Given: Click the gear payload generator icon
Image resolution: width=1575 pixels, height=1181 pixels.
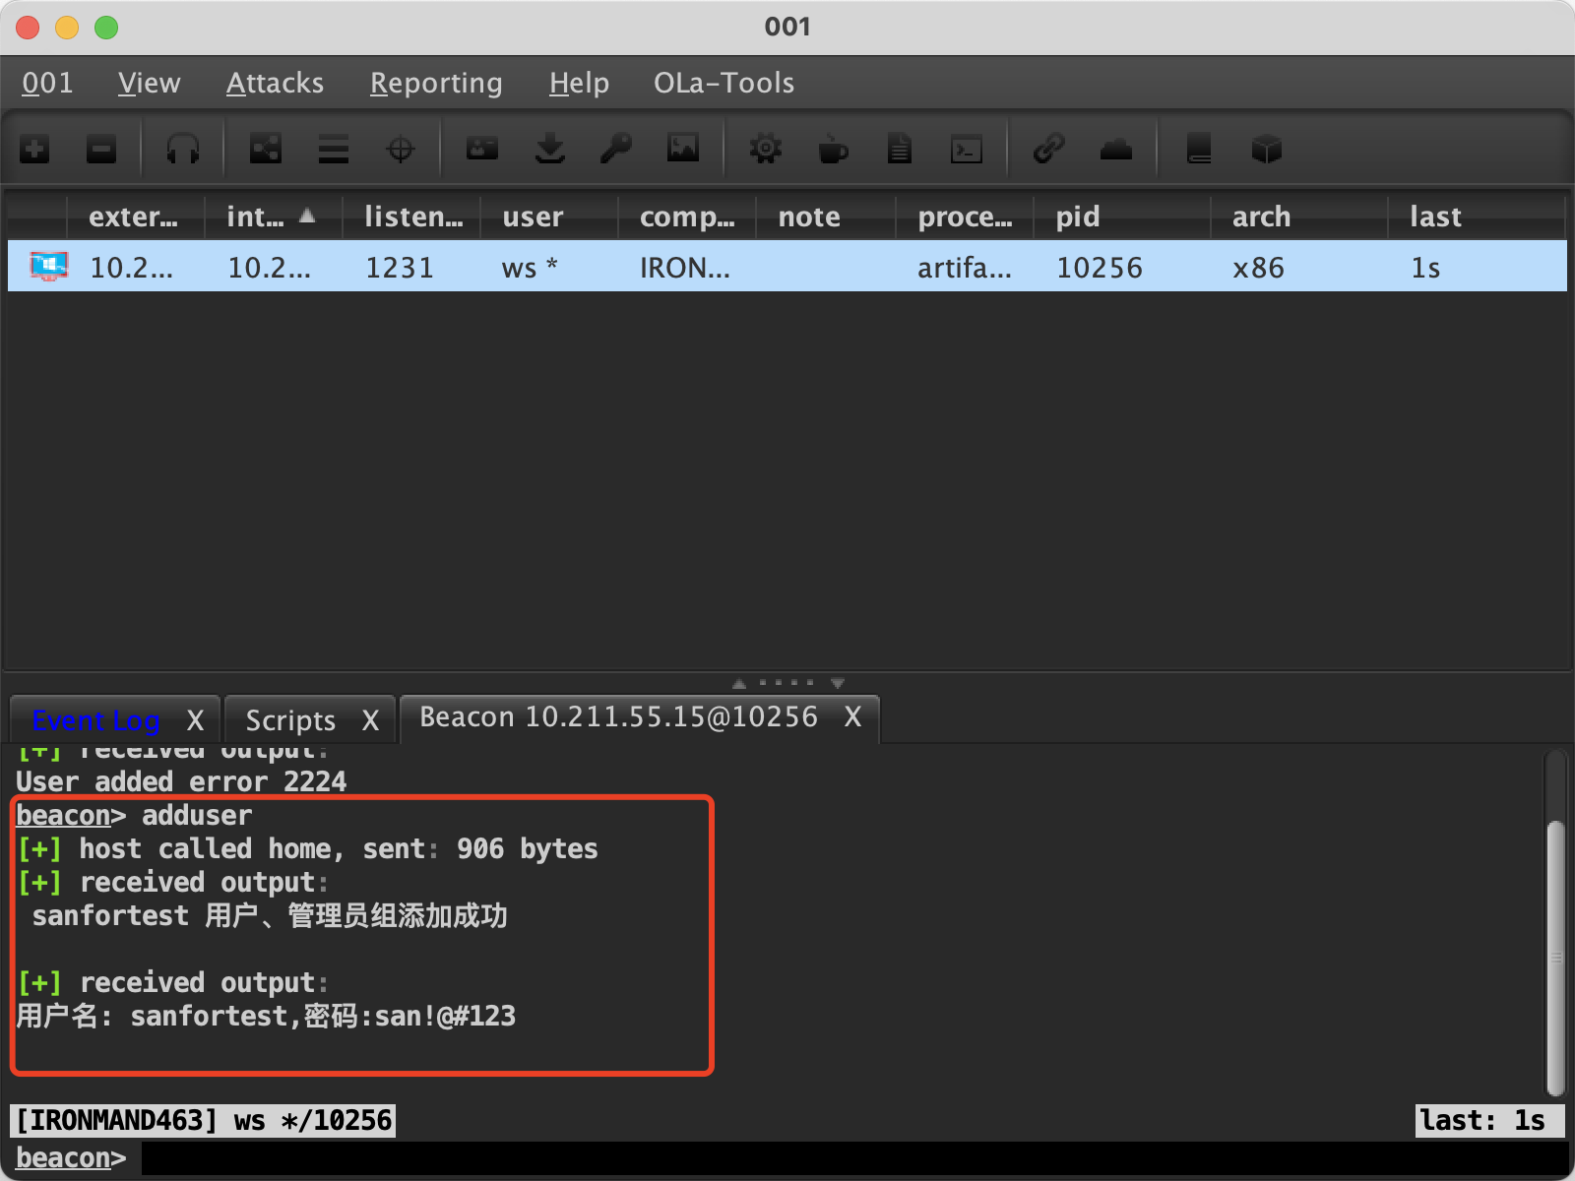Looking at the screenshot, I should click(766, 150).
